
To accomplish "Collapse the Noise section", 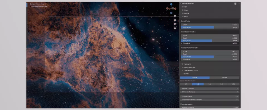I will tap(182, 16).
